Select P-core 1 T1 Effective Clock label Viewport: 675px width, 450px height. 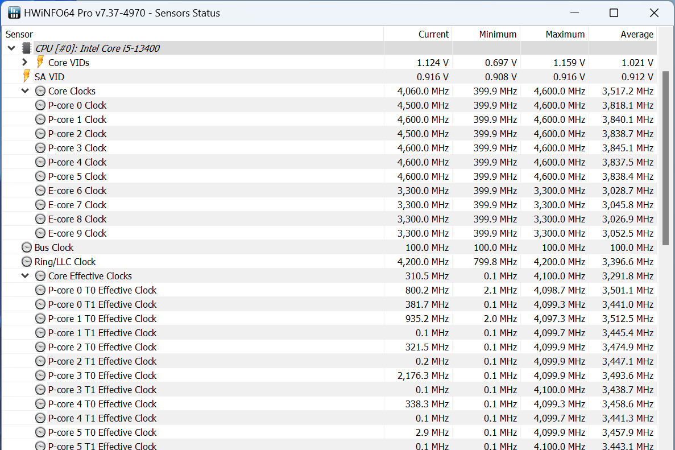[102, 332]
